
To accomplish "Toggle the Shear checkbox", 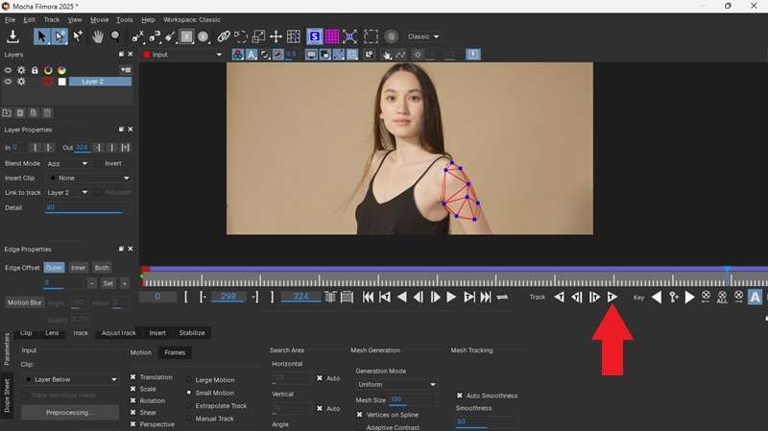I will point(132,413).
